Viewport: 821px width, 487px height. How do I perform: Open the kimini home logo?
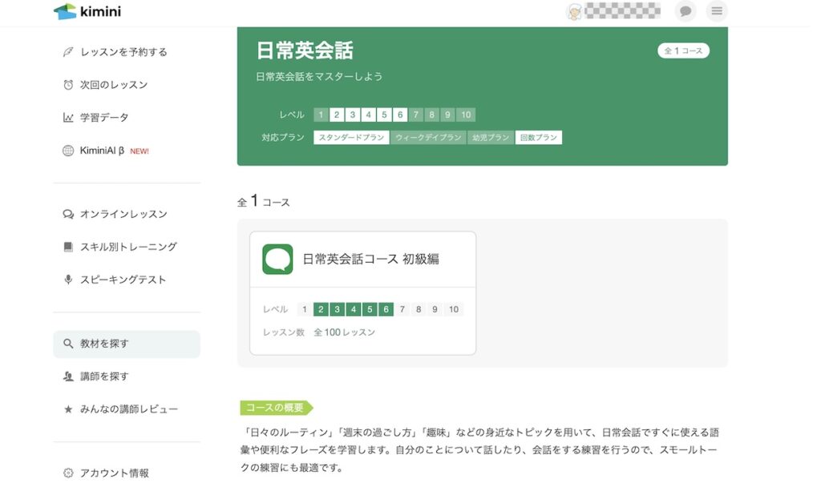(87, 11)
